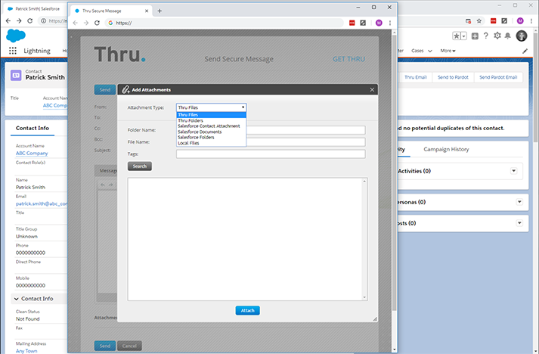Click the Lightning app name
539x354 pixels.
[37, 51]
